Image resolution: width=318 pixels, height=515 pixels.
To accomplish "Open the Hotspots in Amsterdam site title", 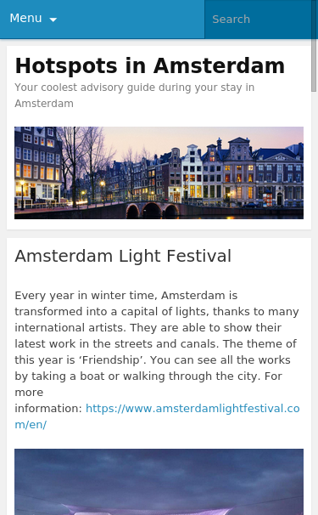I will pos(150,65).
